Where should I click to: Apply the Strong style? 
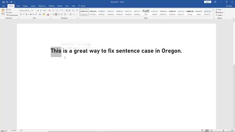pos(190,12)
